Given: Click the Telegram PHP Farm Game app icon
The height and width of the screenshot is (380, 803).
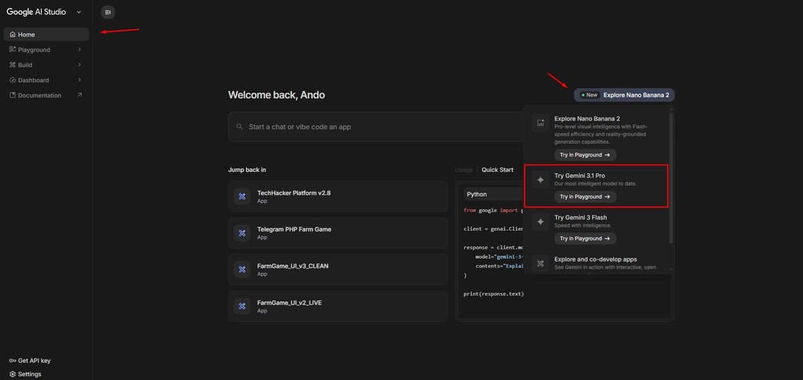Looking at the screenshot, I should (242, 233).
